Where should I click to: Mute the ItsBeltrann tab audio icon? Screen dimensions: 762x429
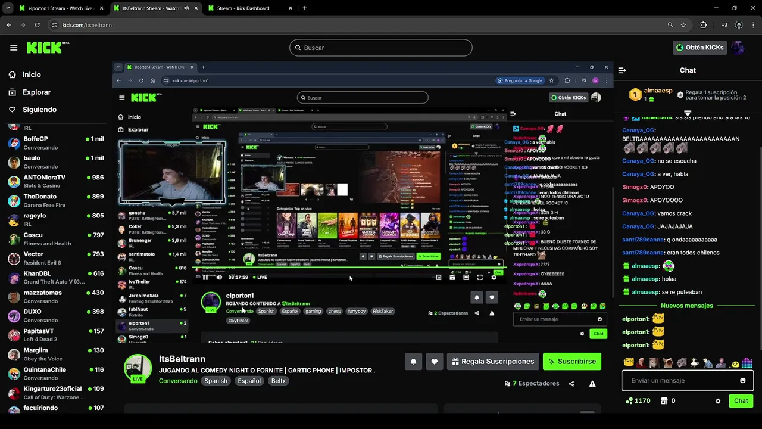187,8
